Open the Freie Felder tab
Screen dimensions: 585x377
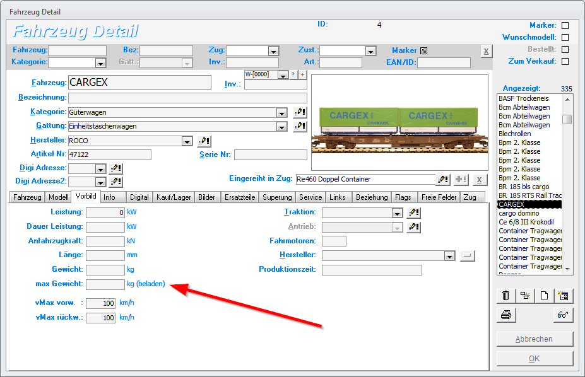click(439, 197)
